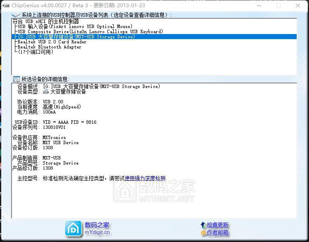Click the VID = AAAA PID = 8816 value
This screenshot has height=242, width=309.
point(69,122)
